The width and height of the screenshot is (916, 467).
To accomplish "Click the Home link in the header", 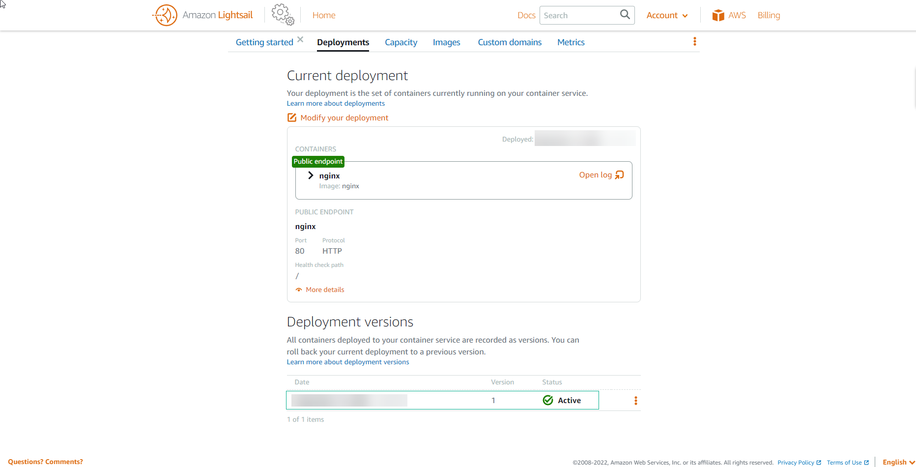I will coord(324,15).
